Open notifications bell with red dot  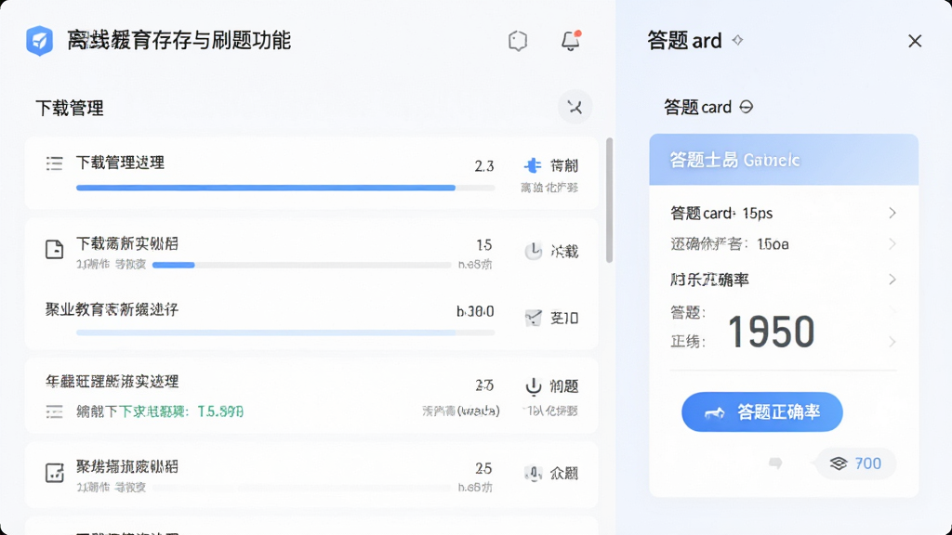pos(571,41)
